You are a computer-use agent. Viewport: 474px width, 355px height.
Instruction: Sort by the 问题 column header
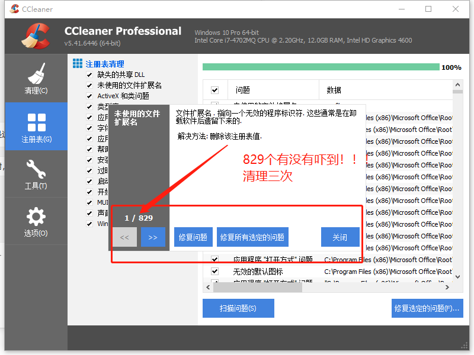[273, 90]
